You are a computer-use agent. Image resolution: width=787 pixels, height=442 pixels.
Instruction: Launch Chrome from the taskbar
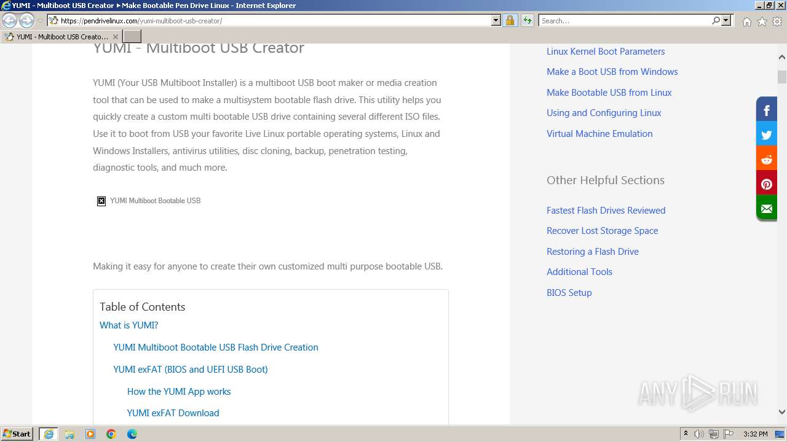point(111,434)
